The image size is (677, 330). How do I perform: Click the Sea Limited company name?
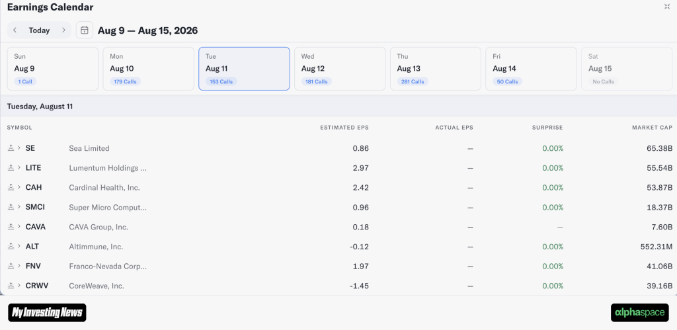(89, 148)
